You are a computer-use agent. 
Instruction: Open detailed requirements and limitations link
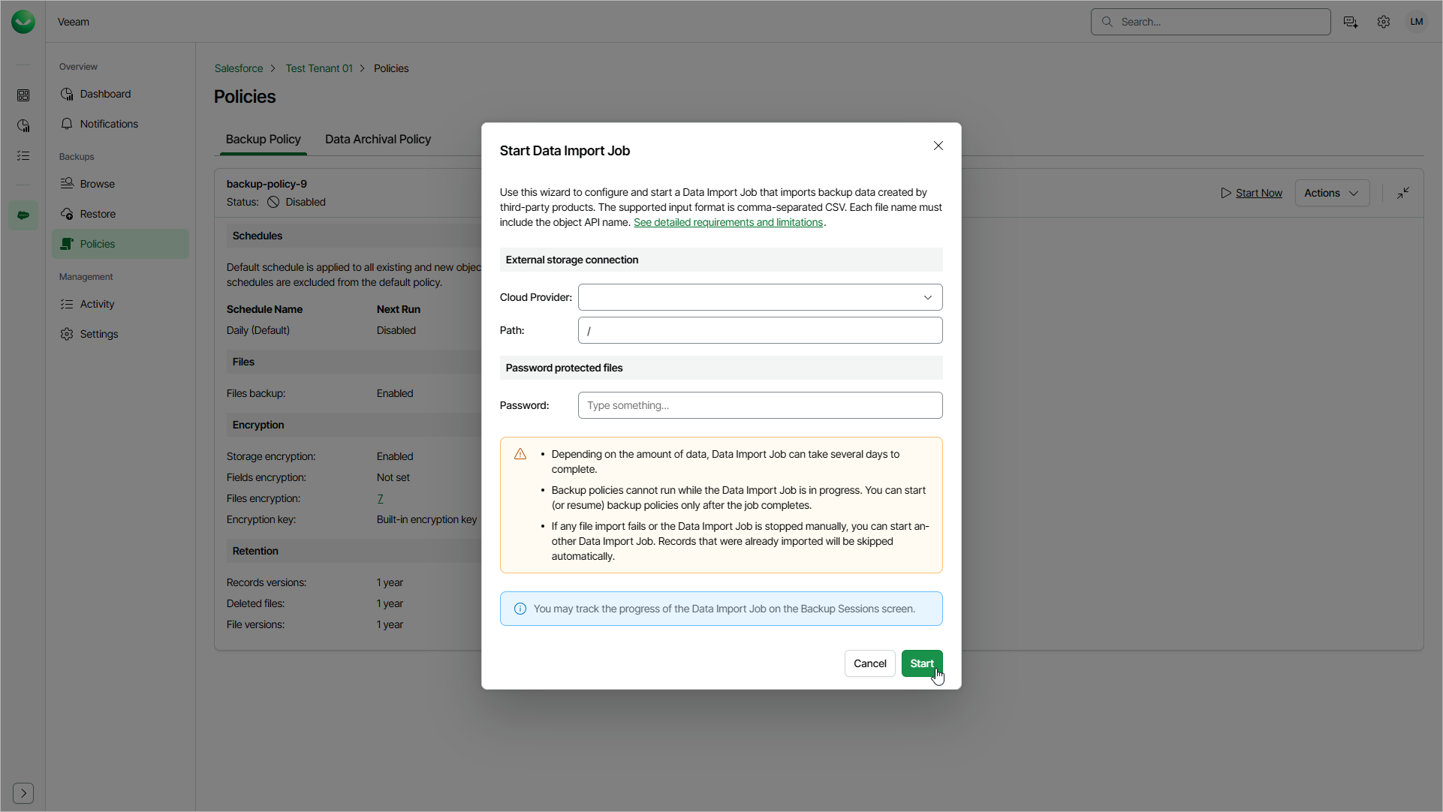click(x=728, y=222)
